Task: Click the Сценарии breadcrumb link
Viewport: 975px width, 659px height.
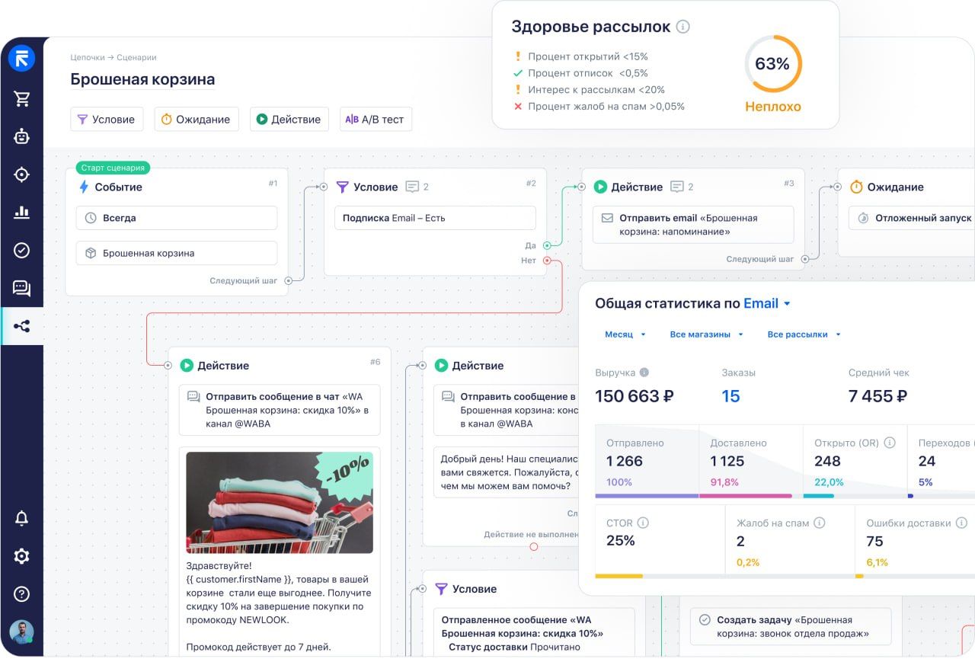Action: click(138, 57)
